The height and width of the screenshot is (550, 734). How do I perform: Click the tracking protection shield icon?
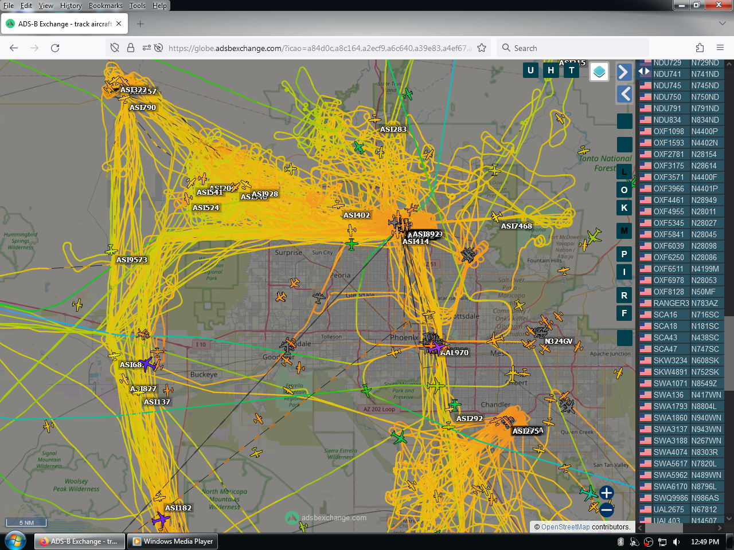tap(115, 48)
